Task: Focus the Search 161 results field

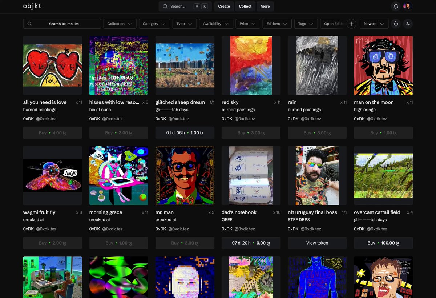Action: click(x=62, y=24)
